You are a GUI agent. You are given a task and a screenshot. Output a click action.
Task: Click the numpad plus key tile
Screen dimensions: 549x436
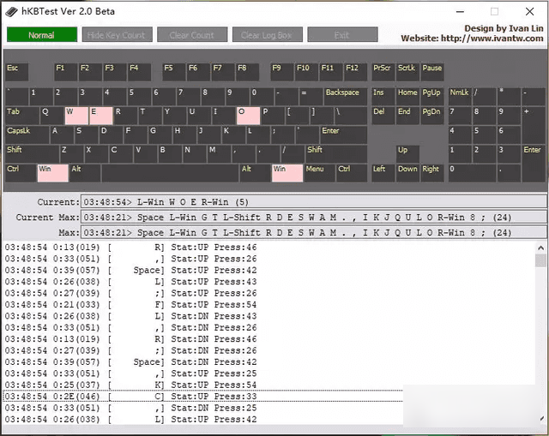(x=534, y=126)
